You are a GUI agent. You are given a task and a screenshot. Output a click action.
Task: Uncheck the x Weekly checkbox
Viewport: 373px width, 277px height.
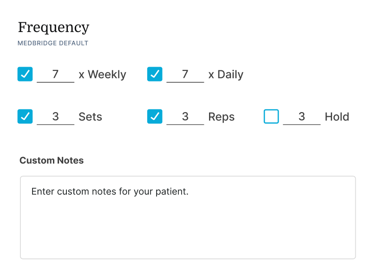pyautogui.click(x=25, y=74)
